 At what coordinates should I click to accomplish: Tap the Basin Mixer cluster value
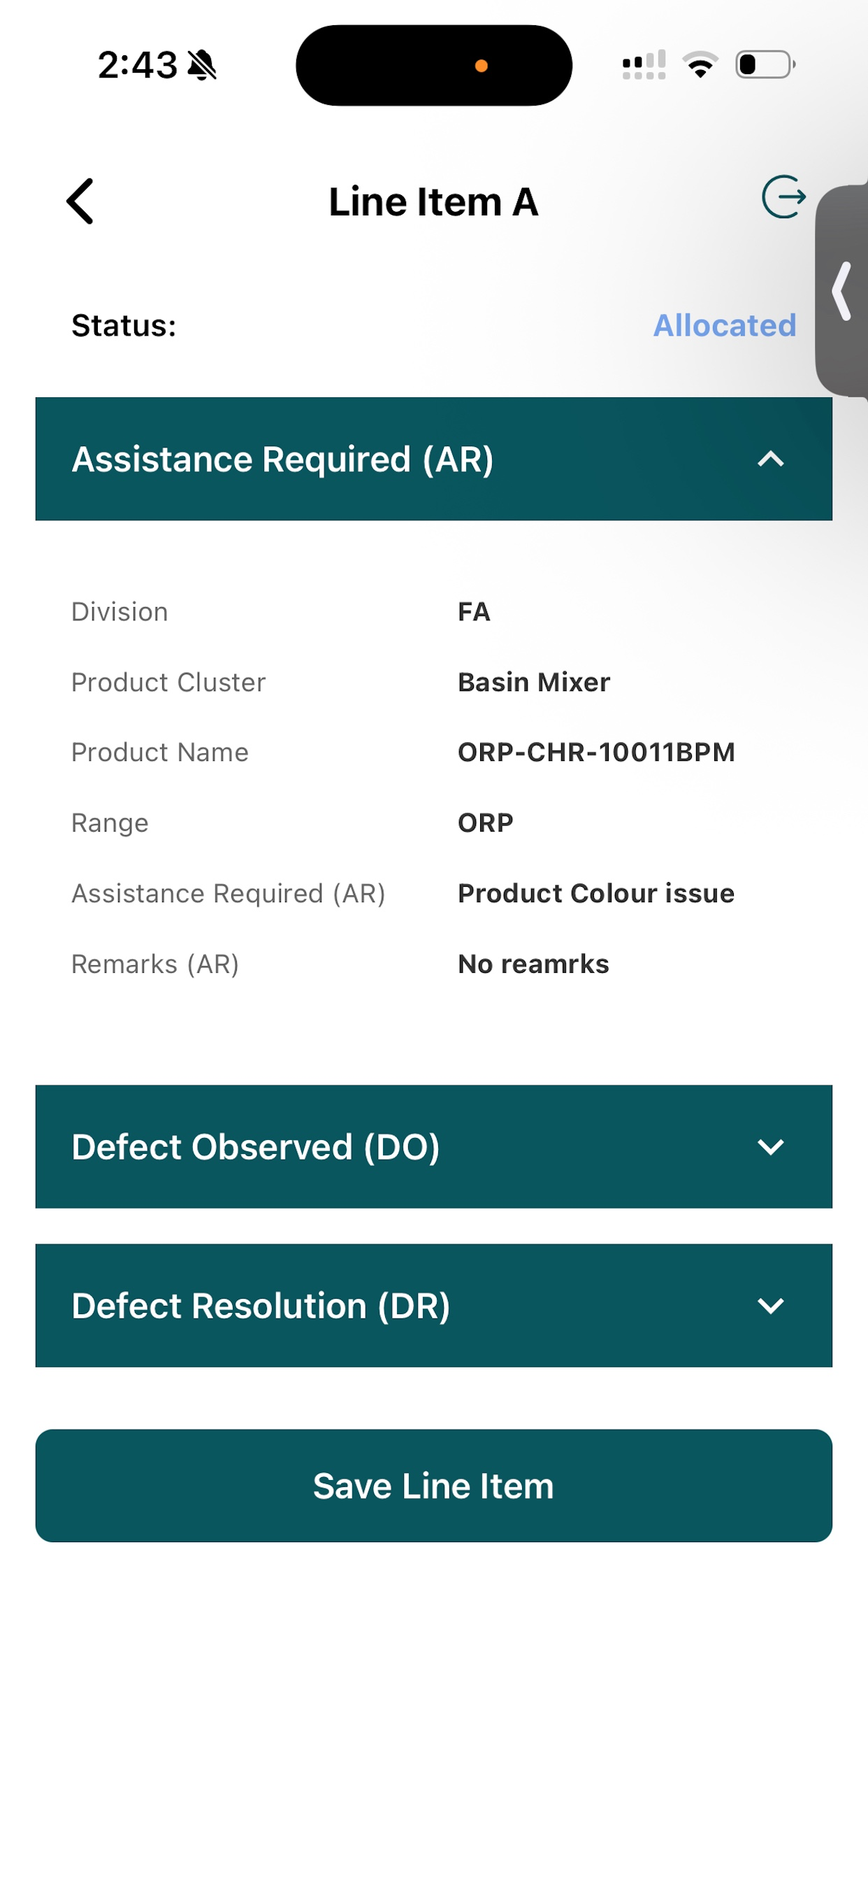[534, 683]
